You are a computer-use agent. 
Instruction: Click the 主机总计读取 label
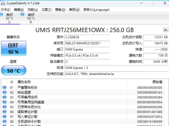[x=132, y=37]
